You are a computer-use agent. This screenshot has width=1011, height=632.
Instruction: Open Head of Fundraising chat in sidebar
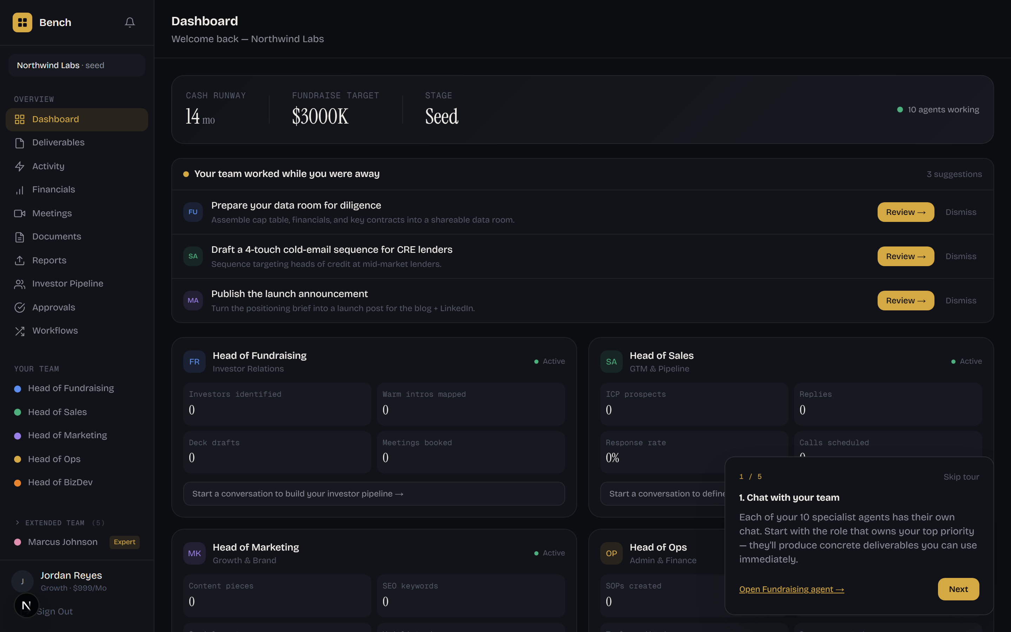coord(77,388)
